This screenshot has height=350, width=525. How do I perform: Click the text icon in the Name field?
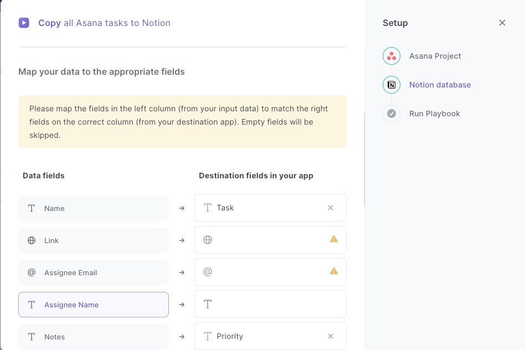32,208
